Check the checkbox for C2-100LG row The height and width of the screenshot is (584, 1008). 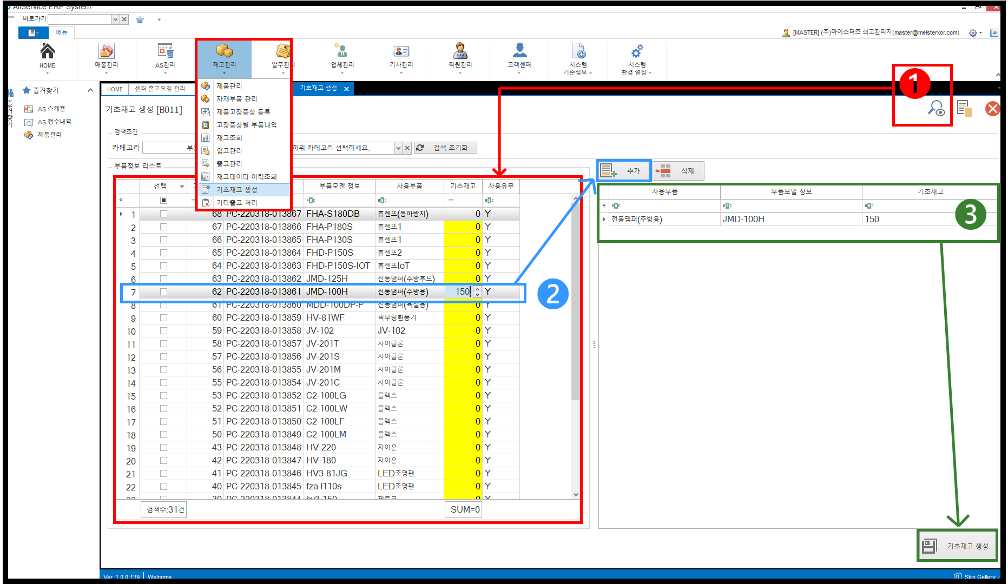pyautogui.click(x=163, y=396)
